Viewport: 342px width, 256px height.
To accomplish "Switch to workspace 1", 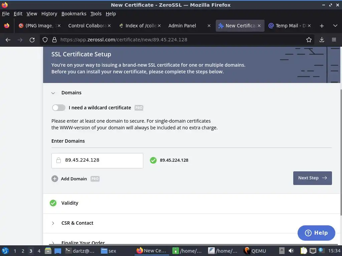I will (x=15, y=251).
